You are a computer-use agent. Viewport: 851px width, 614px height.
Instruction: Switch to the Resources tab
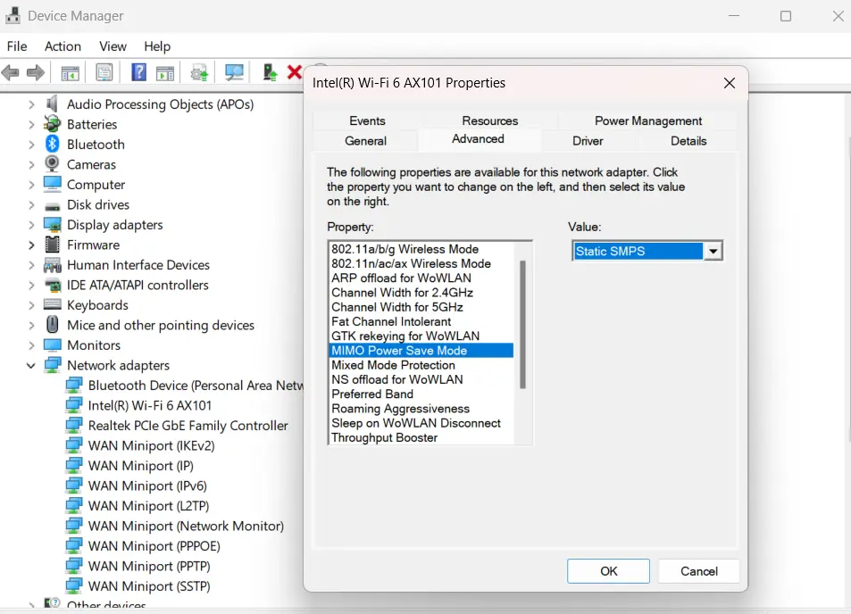(489, 120)
